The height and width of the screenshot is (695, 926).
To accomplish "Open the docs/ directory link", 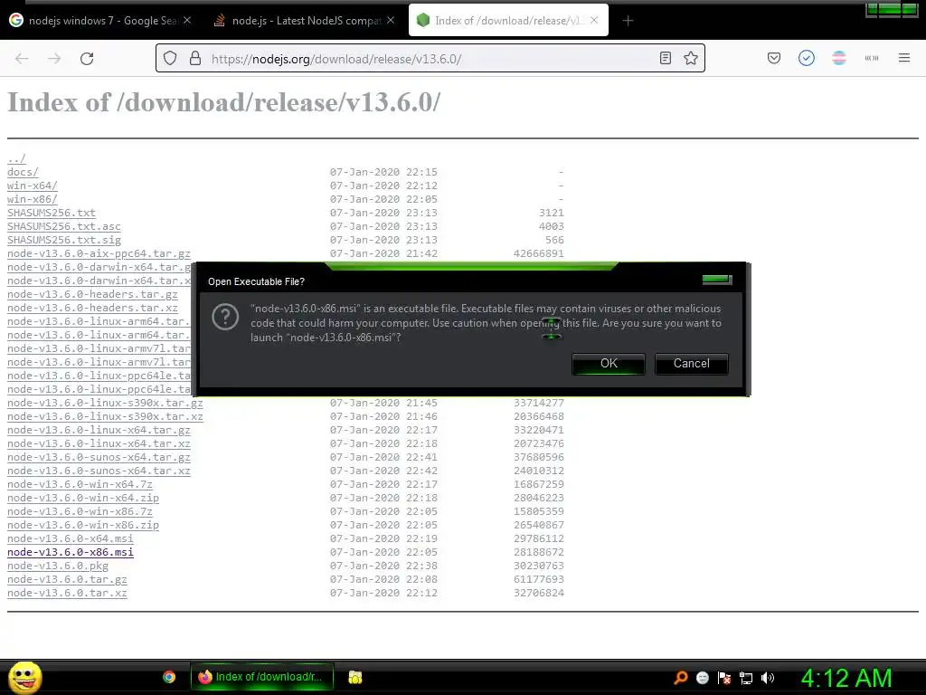I will 23,172.
